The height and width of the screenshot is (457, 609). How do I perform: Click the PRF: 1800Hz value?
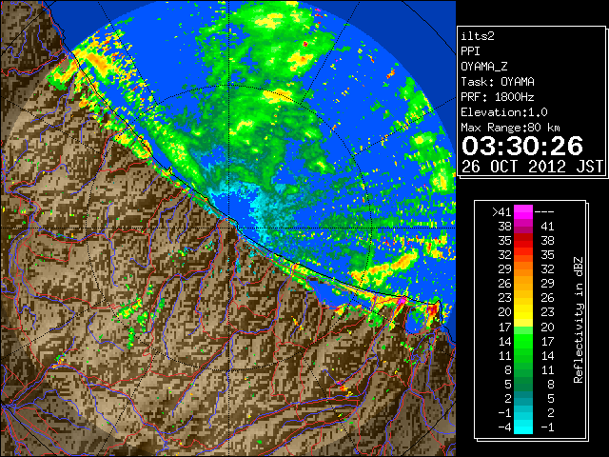(497, 97)
